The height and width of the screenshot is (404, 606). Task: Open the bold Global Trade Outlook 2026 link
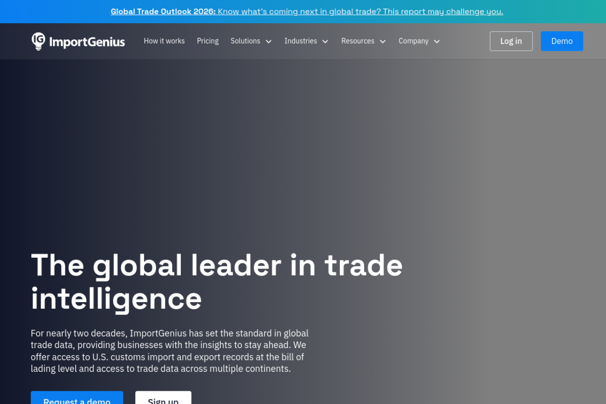point(163,11)
